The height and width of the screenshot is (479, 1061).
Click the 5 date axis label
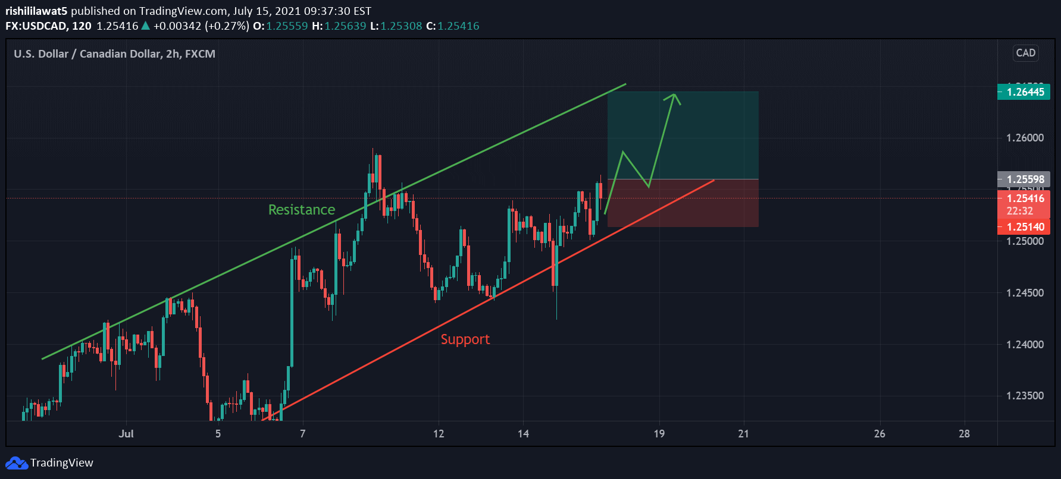pos(218,433)
